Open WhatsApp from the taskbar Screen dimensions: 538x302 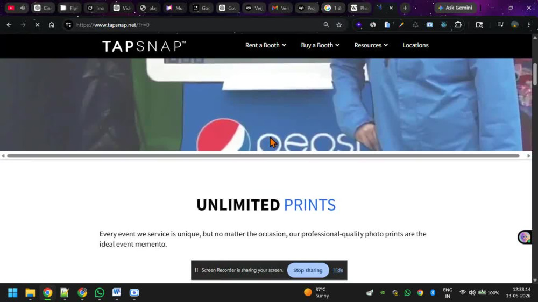click(x=100, y=292)
